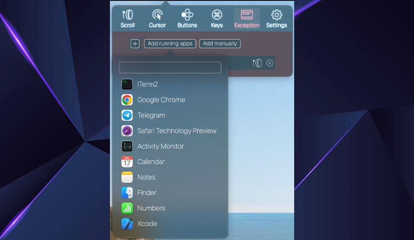
Task: Select "iTerm2" text in app list
Action: 148,84
